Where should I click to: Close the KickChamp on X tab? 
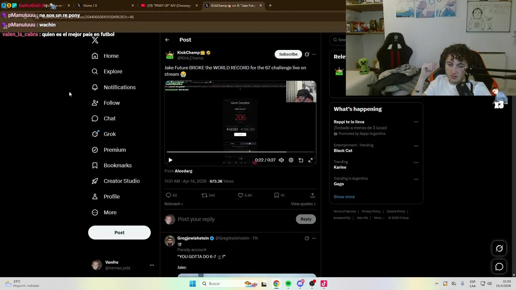(x=260, y=6)
